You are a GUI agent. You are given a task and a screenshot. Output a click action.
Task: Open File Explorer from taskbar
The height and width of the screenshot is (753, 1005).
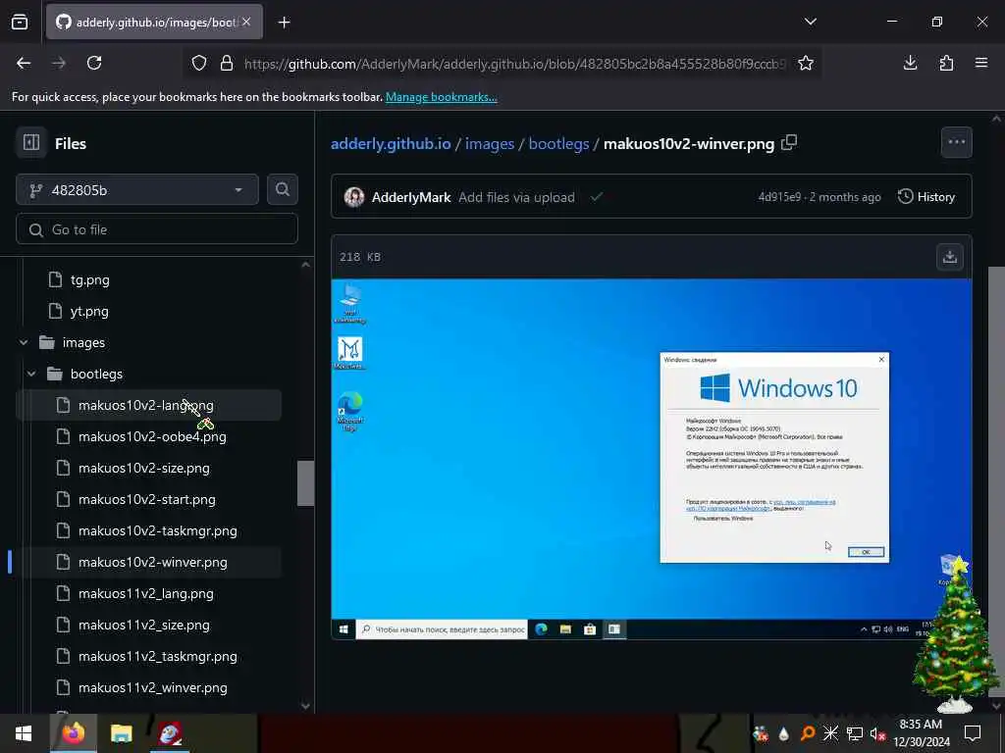pyautogui.click(x=121, y=733)
